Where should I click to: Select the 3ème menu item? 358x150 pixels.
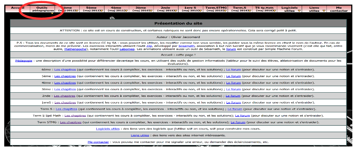pyautogui.click(x=142, y=9)
